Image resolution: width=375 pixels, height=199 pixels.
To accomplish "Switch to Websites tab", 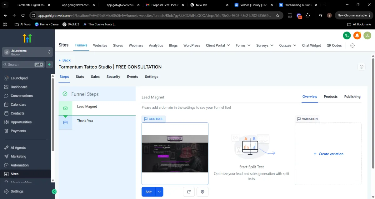I will click(x=100, y=45).
